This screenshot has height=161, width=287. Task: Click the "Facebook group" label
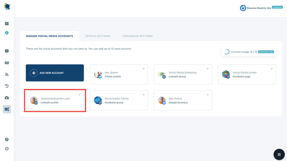tap(114, 103)
